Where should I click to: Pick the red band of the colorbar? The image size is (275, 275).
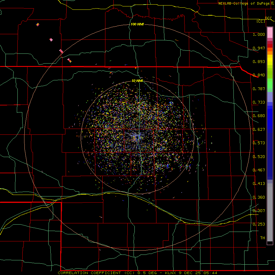[x=270, y=46]
